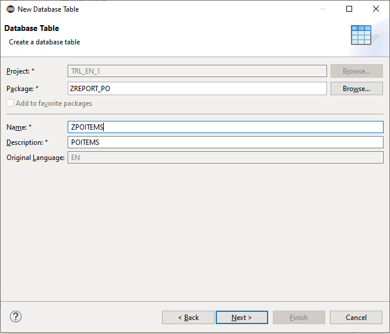Toggle Add to favorite packages checkbox

10,103
